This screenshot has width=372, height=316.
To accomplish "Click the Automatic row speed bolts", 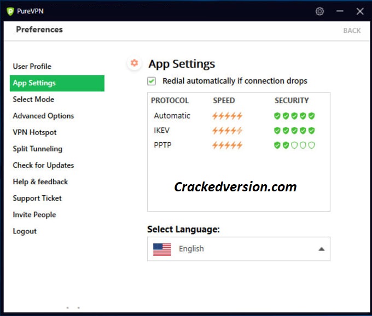I will click(x=227, y=116).
